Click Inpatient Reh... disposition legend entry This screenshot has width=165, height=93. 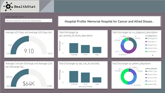tap(152, 84)
